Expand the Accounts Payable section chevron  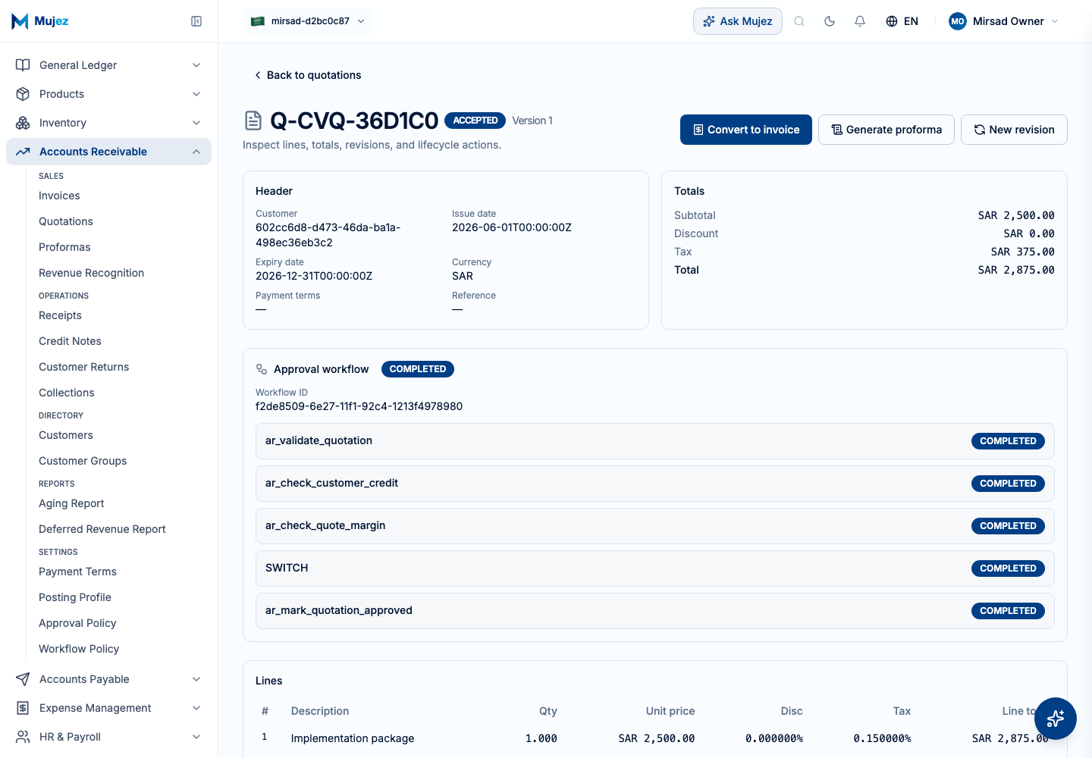pos(196,679)
